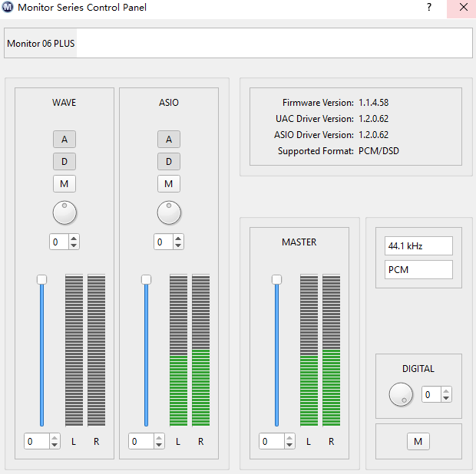Click the WAVE volume fader handle
Screen dimensions: 476x474
coord(41,279)
